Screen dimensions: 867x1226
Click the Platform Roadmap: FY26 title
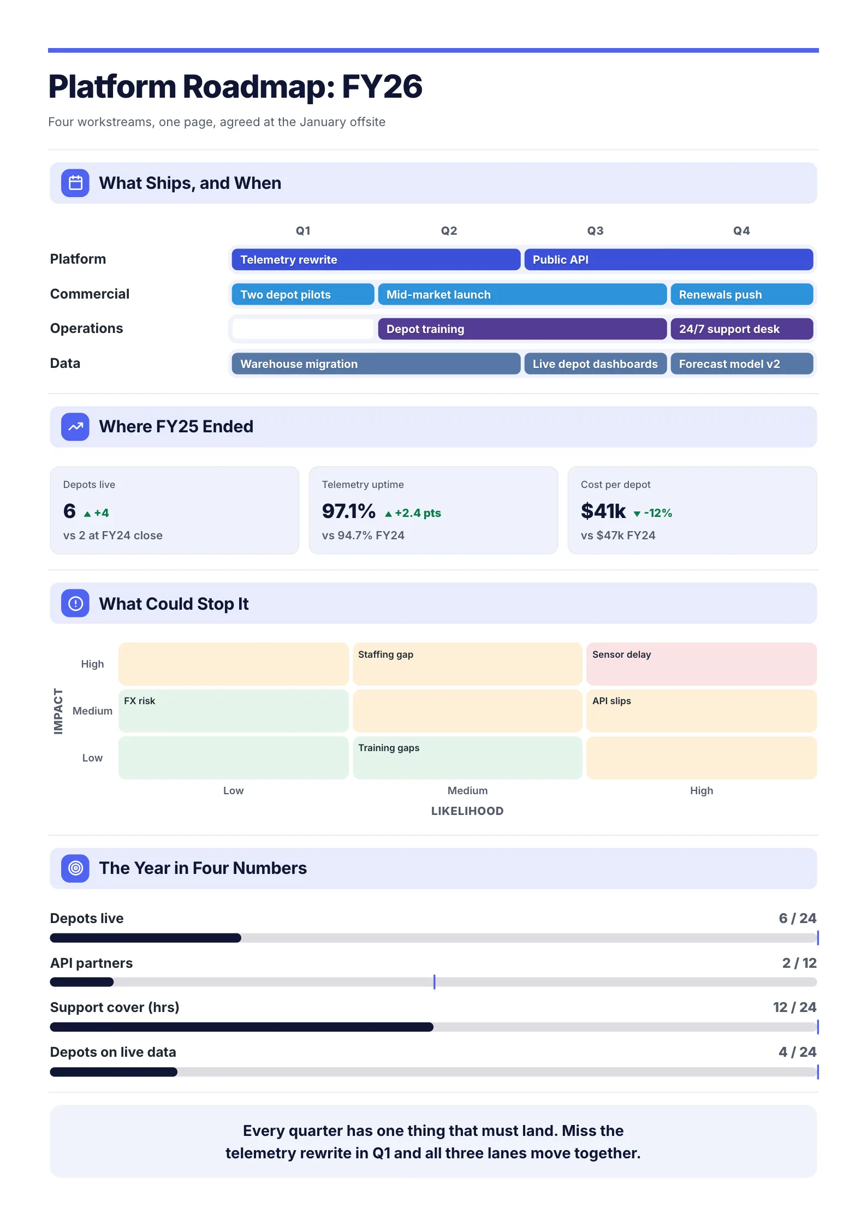pos(235,86)
